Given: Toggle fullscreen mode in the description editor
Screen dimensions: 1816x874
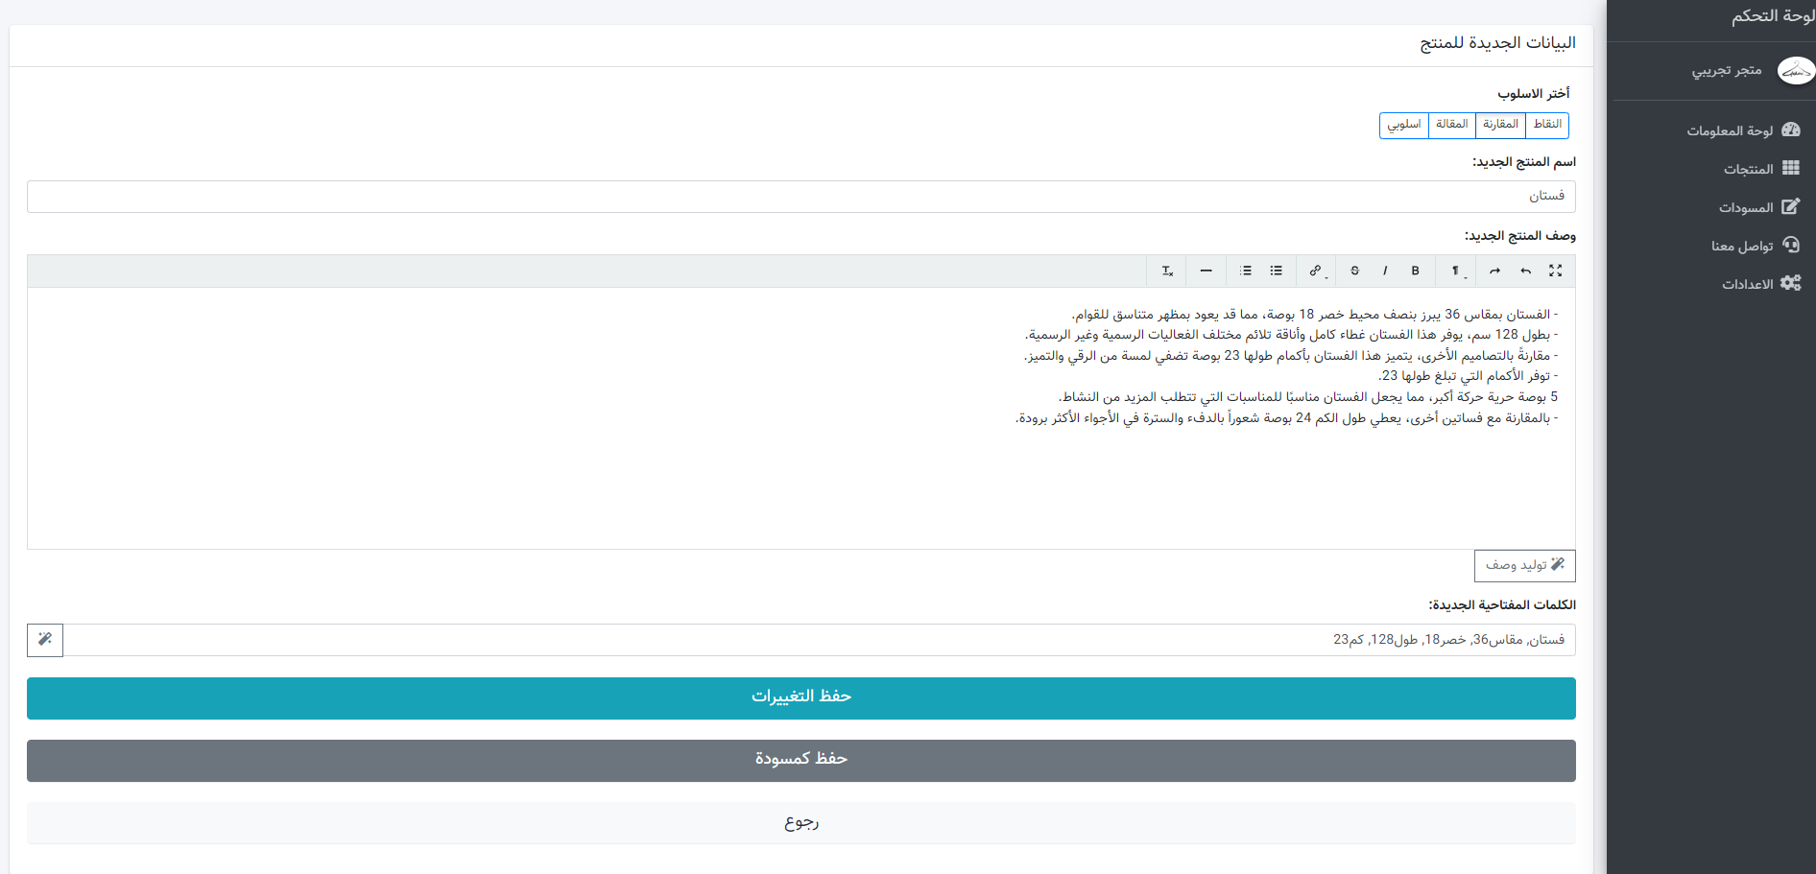Looking at the screenshot, I should tap(1555, 272).
